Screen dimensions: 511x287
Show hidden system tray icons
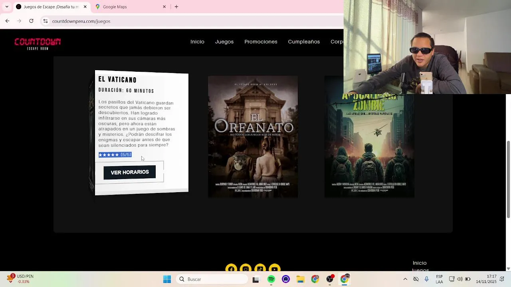pos(405,279)
